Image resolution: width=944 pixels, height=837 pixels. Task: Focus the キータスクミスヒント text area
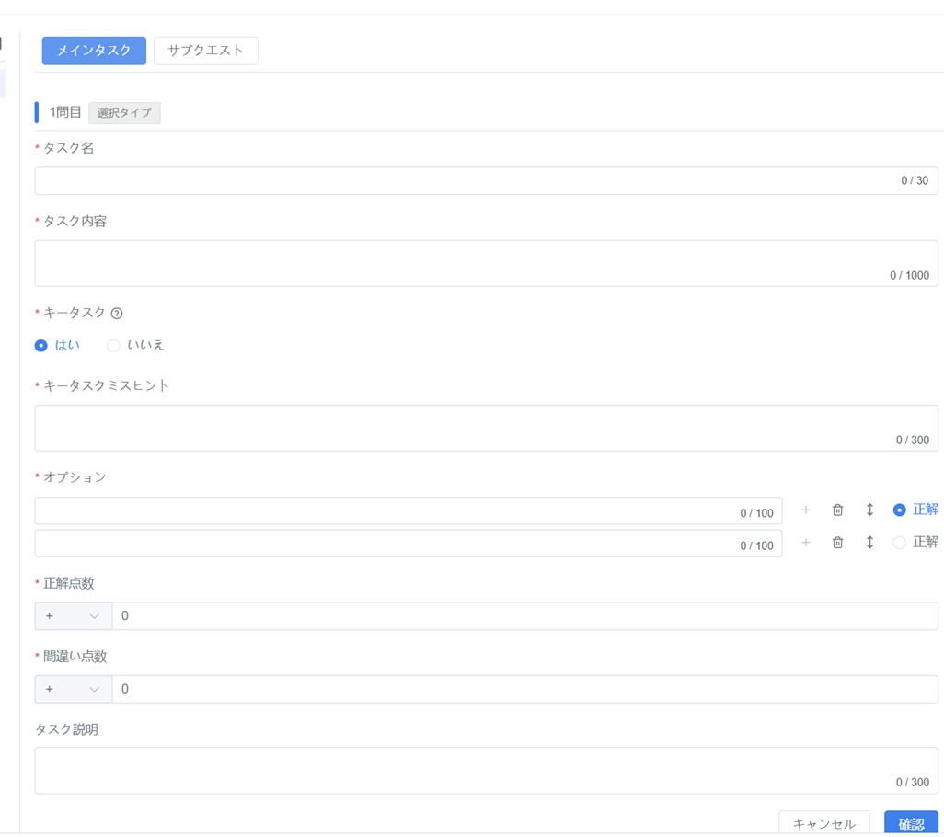[x=487, y=429]
